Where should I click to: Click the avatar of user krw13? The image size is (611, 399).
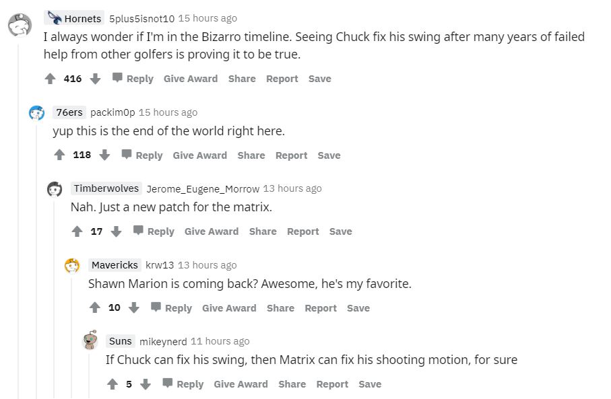pos(72,266)
